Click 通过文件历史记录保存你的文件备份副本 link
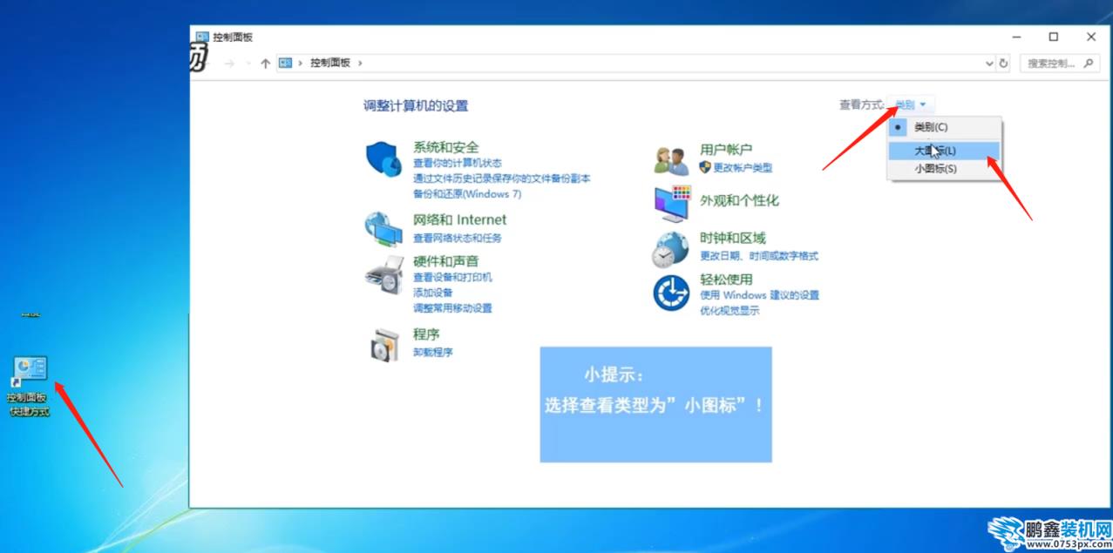 click(x=501, y=179)
